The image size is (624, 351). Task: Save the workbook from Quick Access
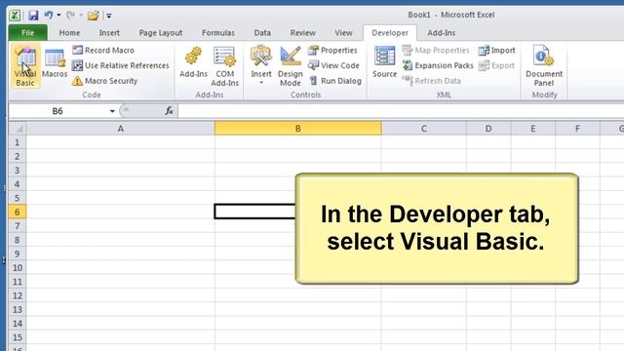point(33,16)
